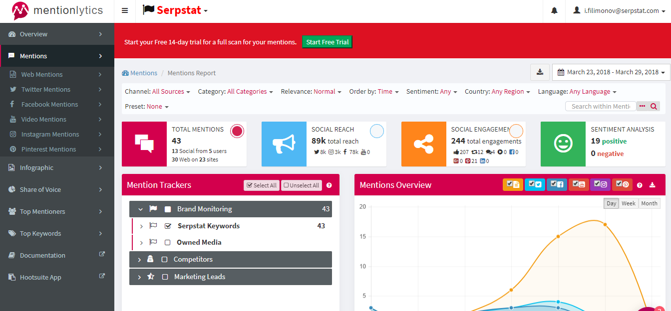Open search options ellipsis button
This screenshot has width=671, height=311.
(x=643, y=106)
